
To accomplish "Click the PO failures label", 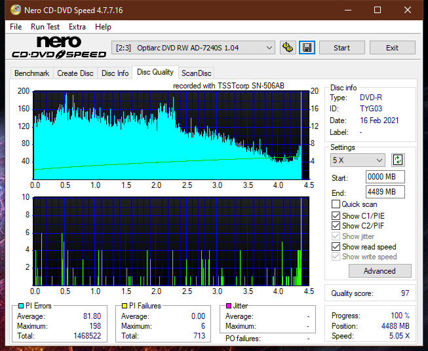I will coord(243,339).
